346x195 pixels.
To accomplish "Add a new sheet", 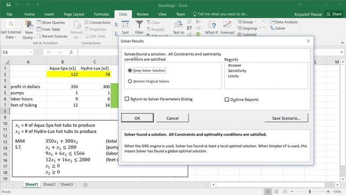I will coord(85,185).
